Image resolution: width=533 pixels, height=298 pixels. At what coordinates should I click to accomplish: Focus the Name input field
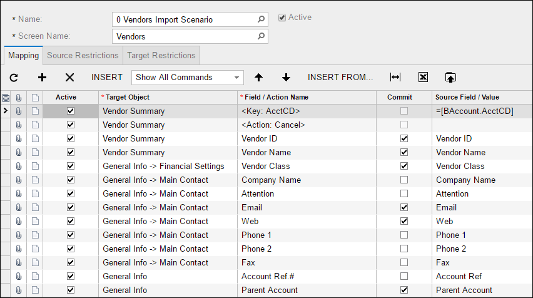pyautogui.click(x=190, y=19)
